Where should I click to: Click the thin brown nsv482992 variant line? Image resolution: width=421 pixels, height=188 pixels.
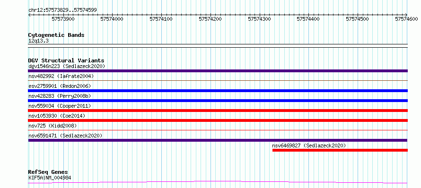coord(218,80)
